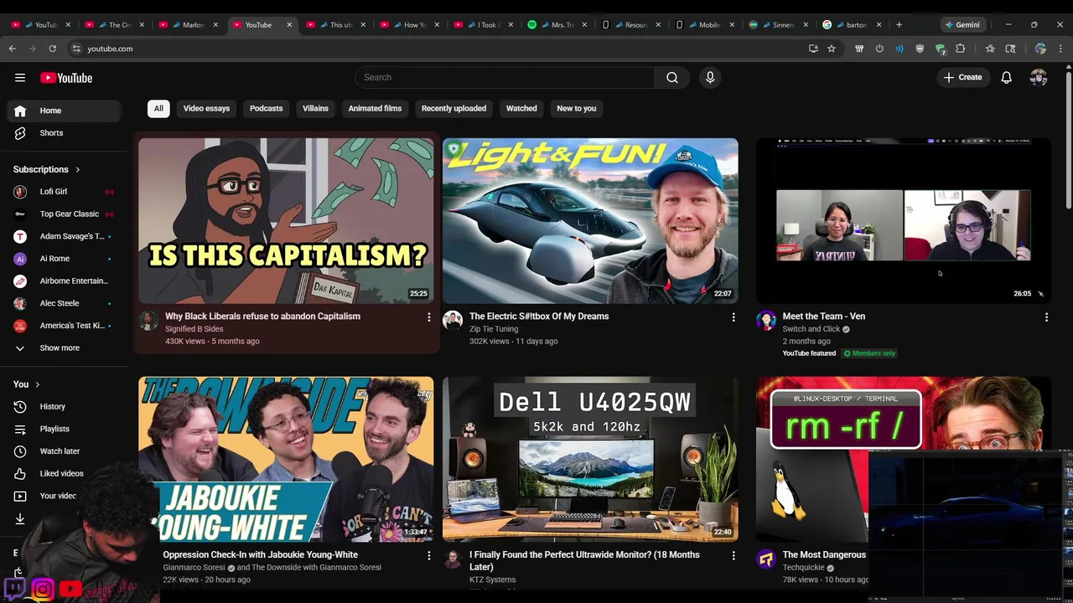Open KTZ Systems channel name

tap(492, 580)
